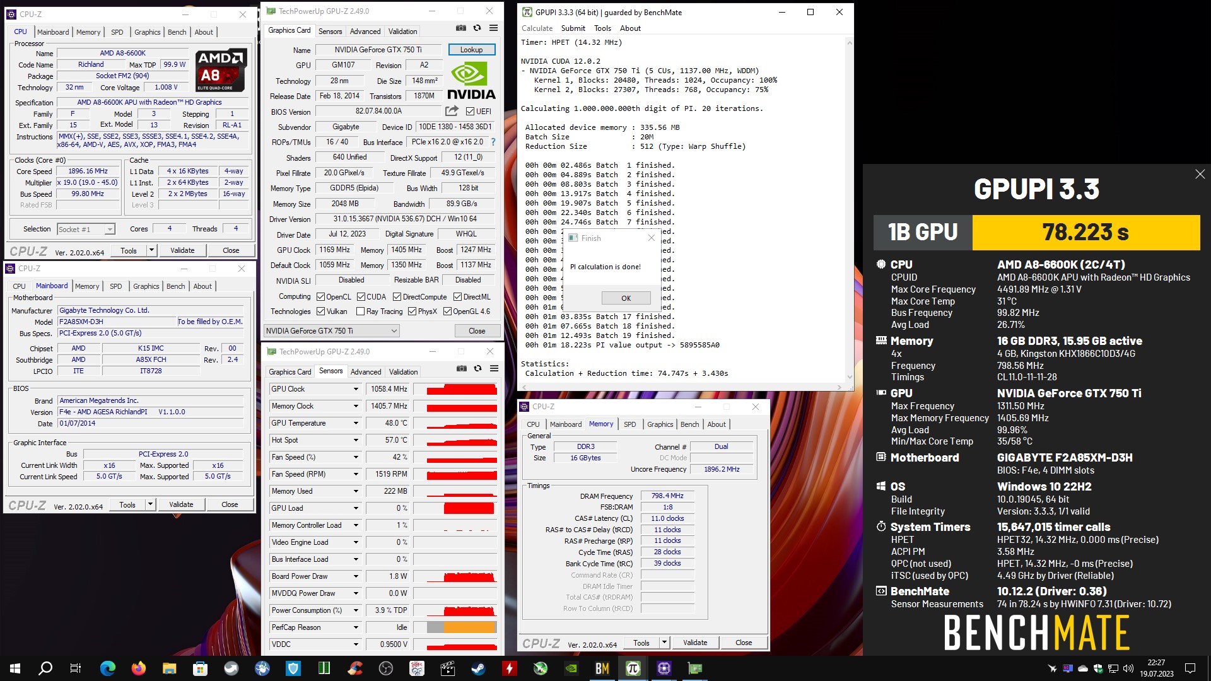The image size is (1211, 681).
Task: Expand the PerfCap Reason sensor dropdown
Action: 356,627
